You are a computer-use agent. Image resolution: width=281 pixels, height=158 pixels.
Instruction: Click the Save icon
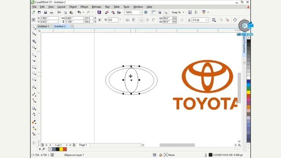[46, 12]
